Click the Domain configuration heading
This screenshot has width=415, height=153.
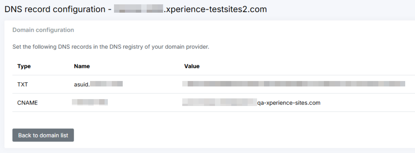[x=43, y=30]
